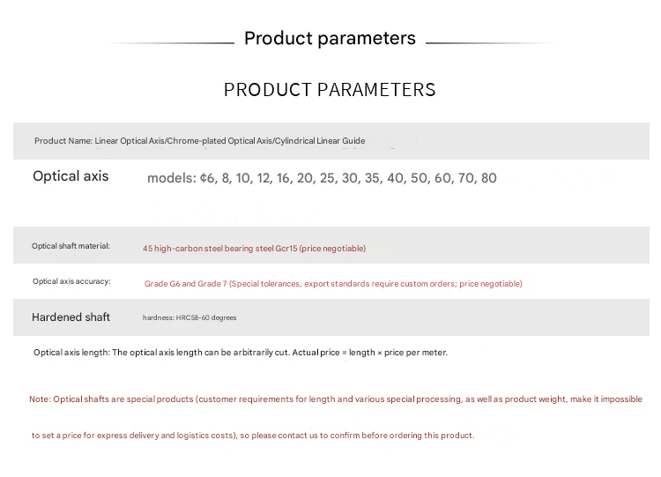
Task: Click the decorative line right of the heading
Action: click(489, 42)
